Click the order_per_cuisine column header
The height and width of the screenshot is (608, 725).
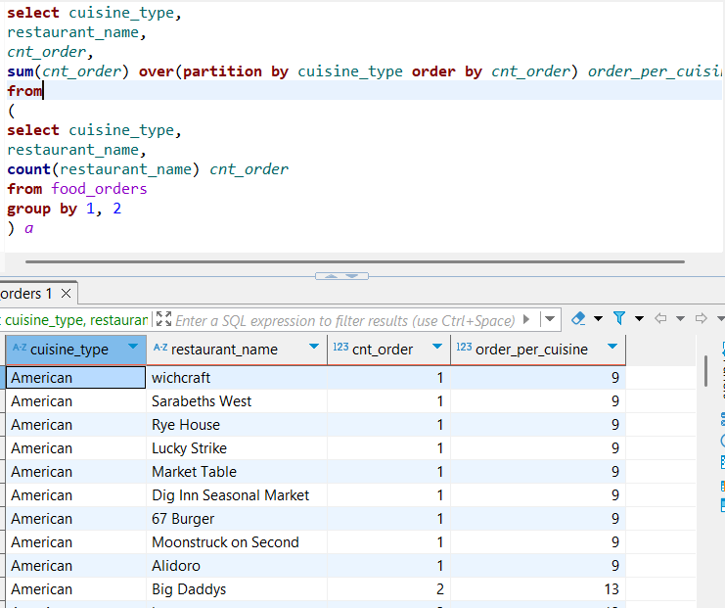531,350
